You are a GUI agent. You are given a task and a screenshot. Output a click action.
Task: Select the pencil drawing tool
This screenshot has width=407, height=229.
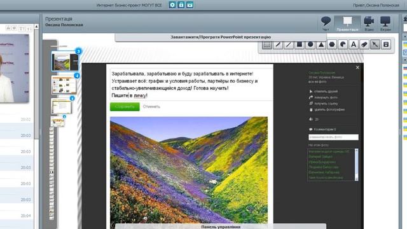pyautogui.click(x=278, y=45)
